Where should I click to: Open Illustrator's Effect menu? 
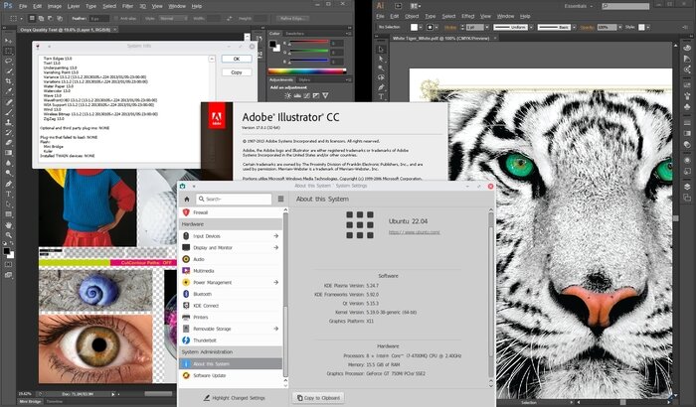point(468,16)
